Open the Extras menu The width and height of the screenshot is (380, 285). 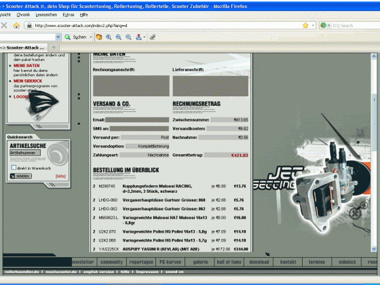tap(69, 15)
